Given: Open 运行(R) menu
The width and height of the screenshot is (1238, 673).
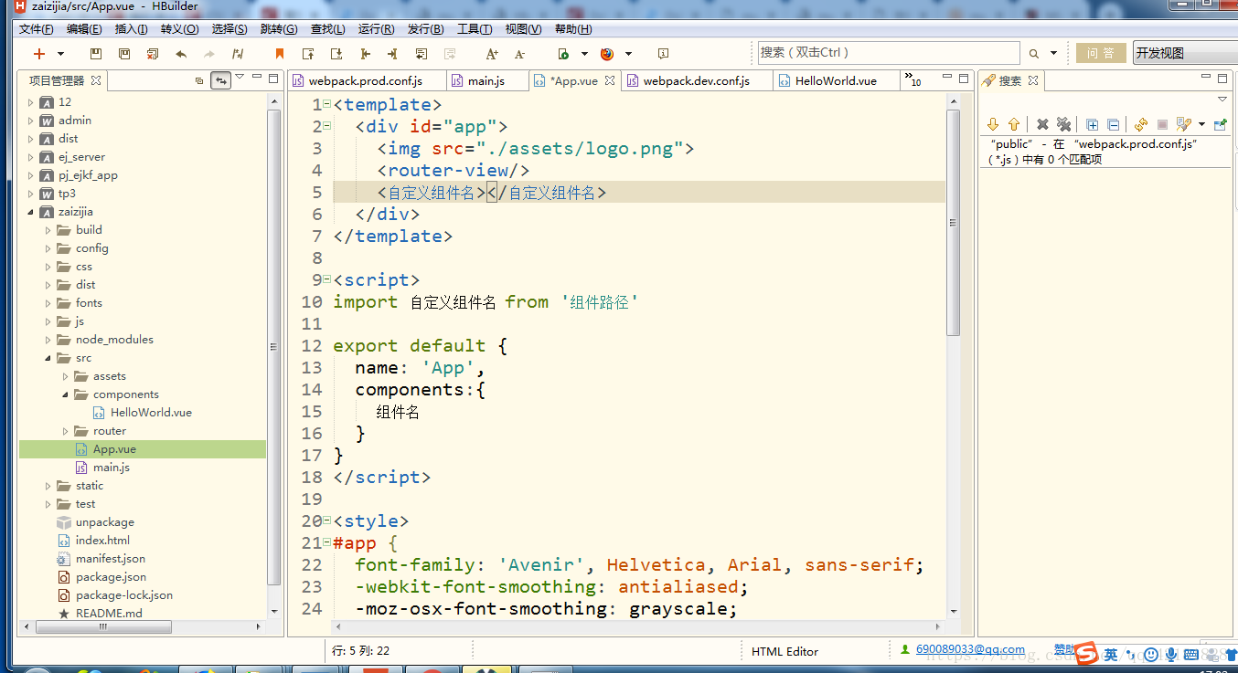Looking at the screenshot, I should [377, 29].
